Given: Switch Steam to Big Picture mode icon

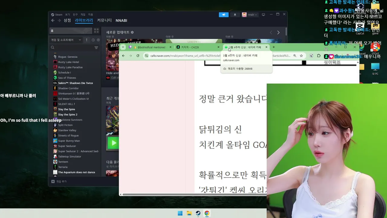Looking at the screenshot, I should click(x=263, y=15).
